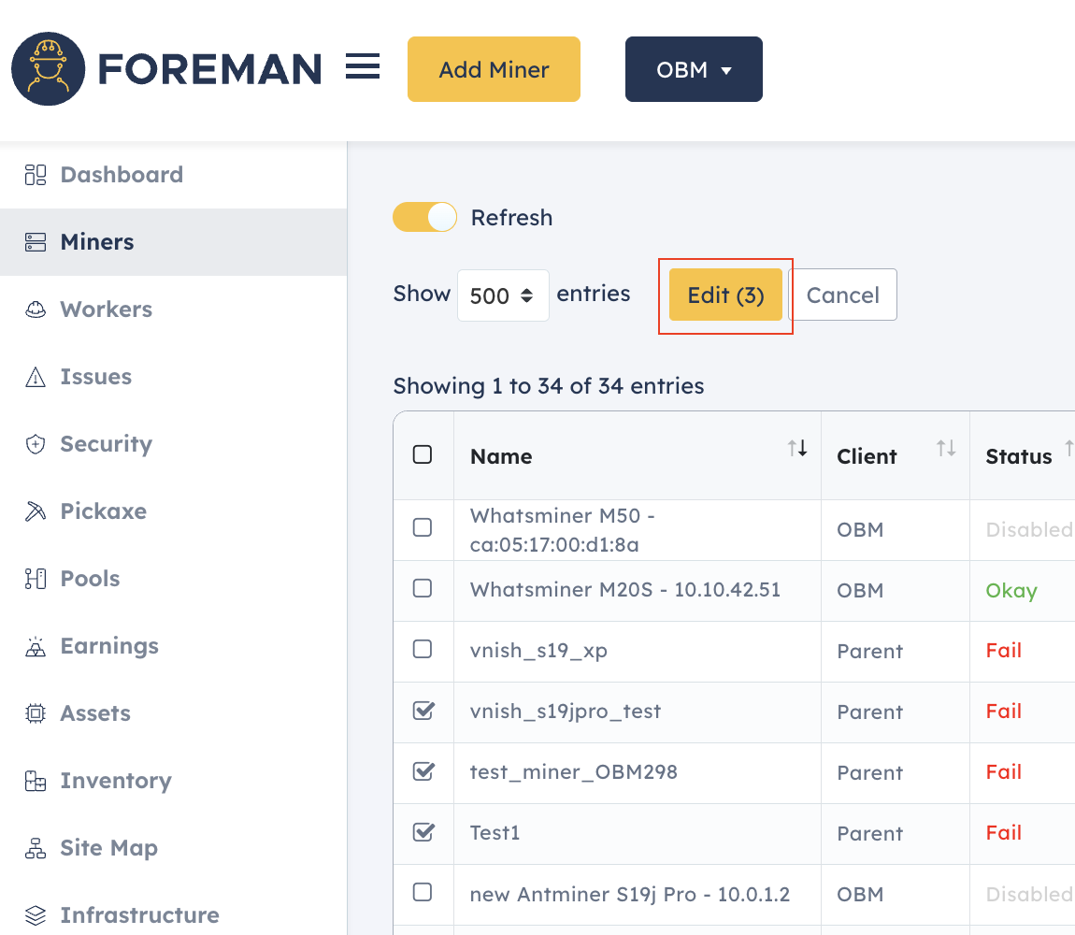Click Parent client cell for Test1
Image resolution: width=1075 pixels, height=935 pixels.
(x=869, y=833)
